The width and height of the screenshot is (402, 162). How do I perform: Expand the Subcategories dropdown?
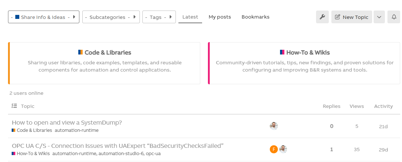[x=111, y=17]
